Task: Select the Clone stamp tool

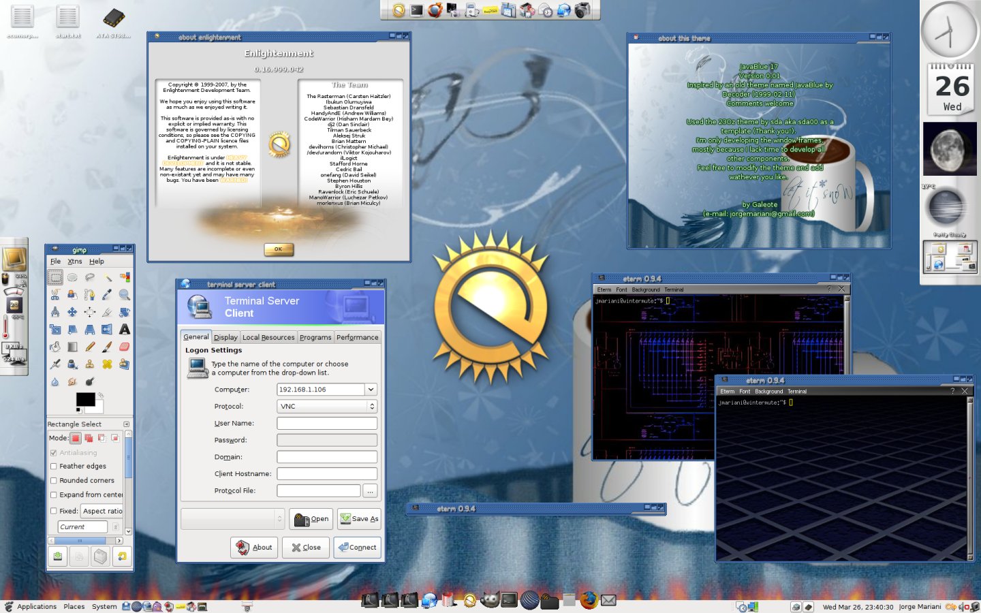Action: [x=89, y=364]
